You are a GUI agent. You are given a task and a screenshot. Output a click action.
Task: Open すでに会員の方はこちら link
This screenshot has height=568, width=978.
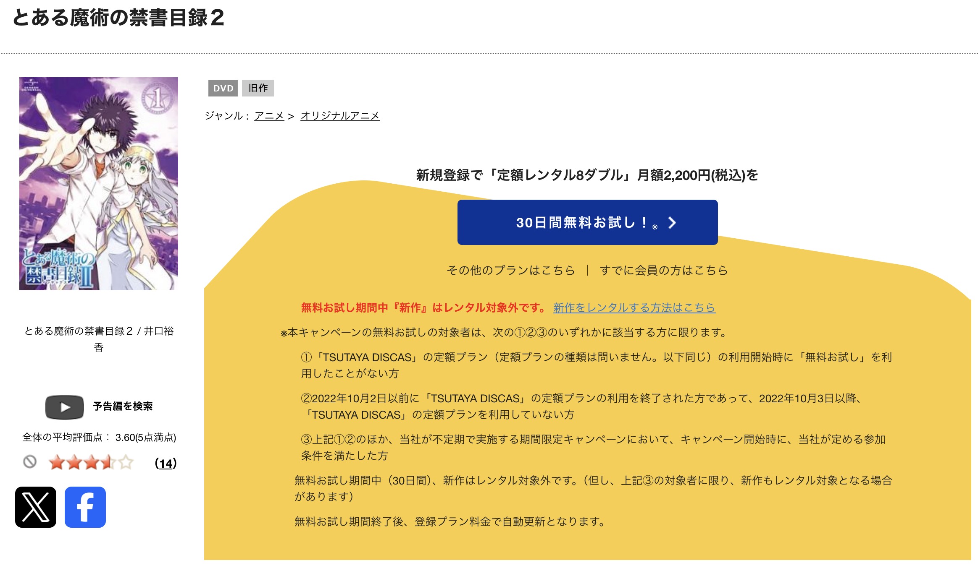(x=664, y=270)
